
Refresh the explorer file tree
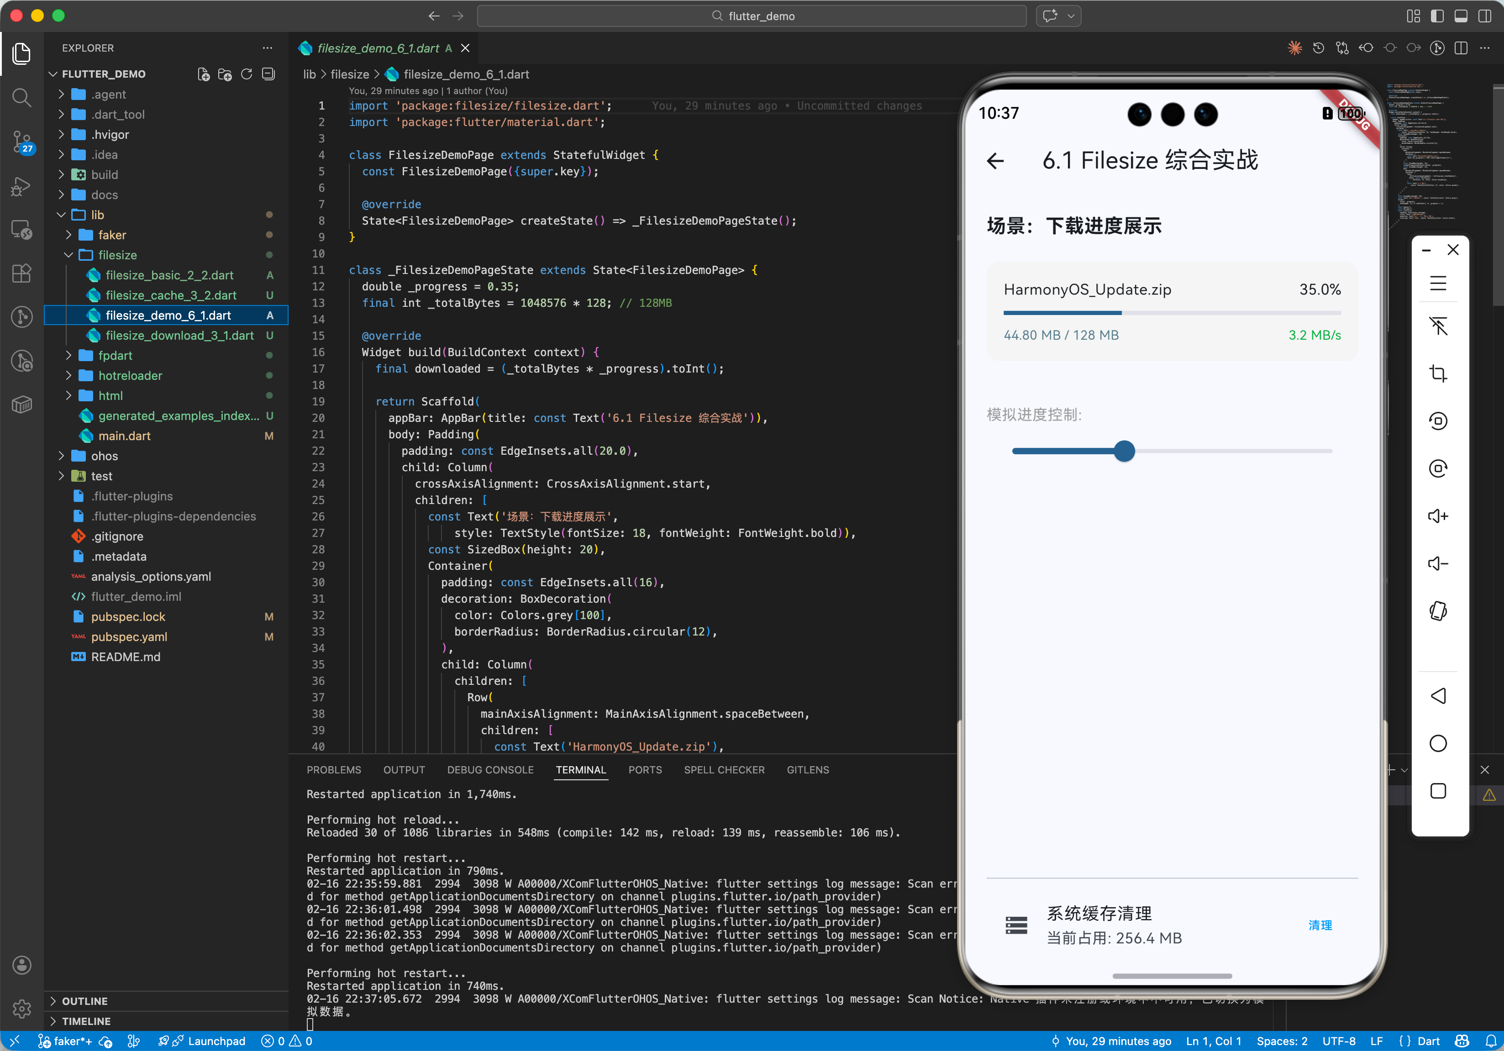(246, 74)
